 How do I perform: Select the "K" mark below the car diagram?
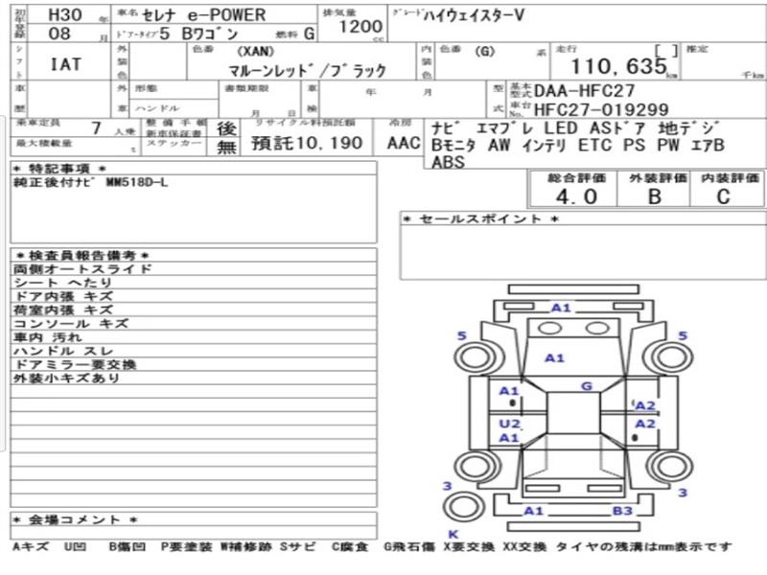pyautogui.click(x=453, y=535)
